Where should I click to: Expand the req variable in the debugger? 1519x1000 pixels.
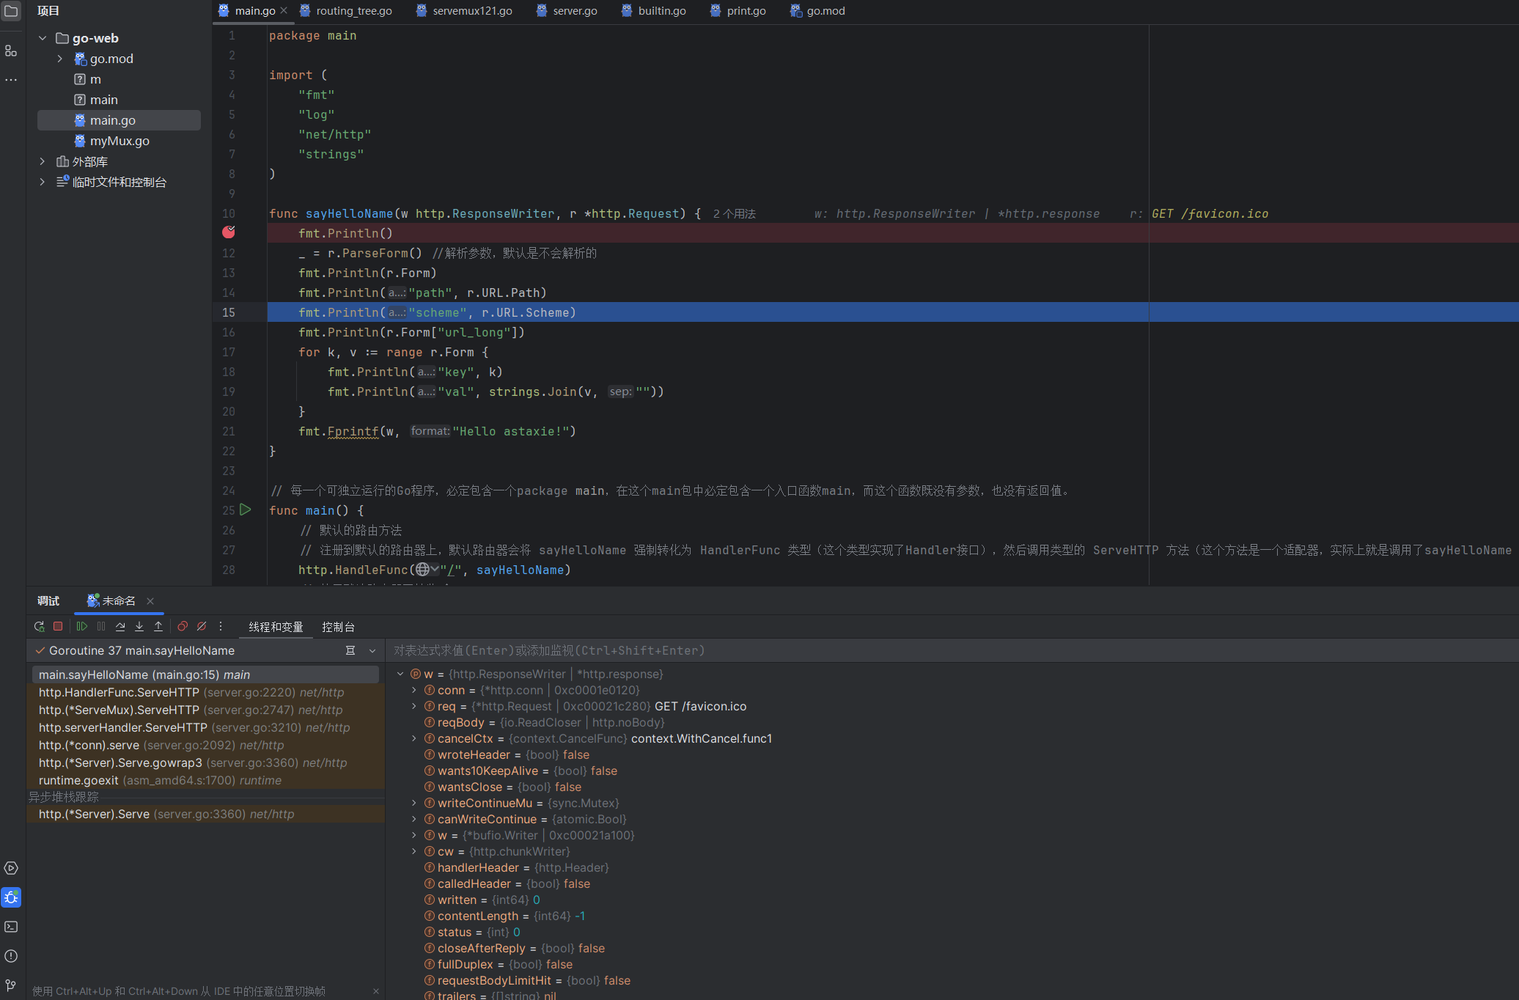[414, 706]
